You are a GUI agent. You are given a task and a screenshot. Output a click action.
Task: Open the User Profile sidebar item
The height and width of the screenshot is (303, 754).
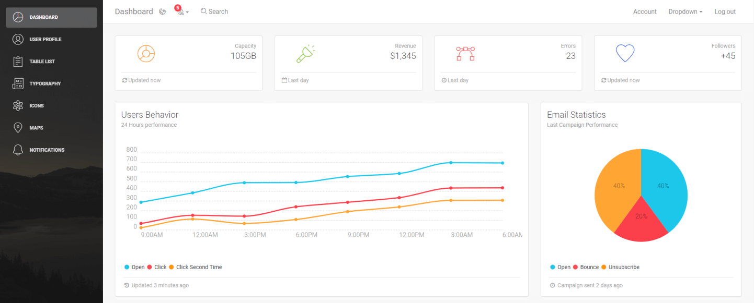coord(45,39)
